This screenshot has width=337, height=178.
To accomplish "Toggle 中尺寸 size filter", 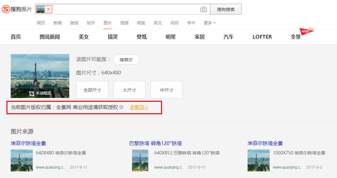I will coord(166,90).
